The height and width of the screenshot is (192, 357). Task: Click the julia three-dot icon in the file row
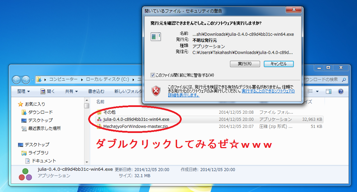(x=99, y=119)
